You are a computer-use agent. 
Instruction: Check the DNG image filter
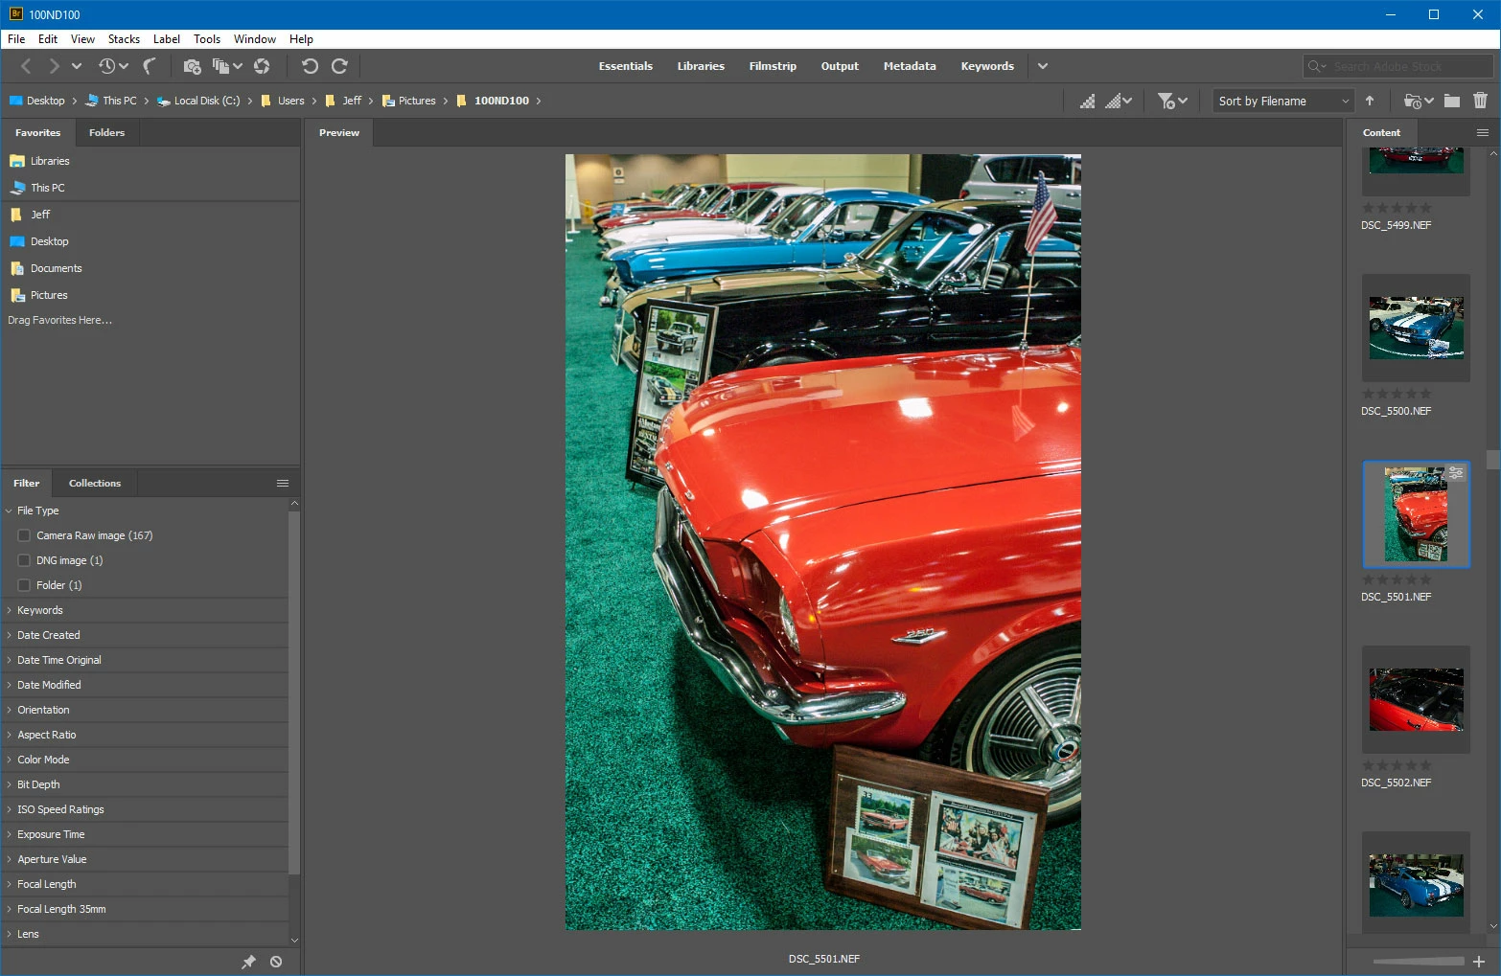pyautogui.click(x=24, y=560)
